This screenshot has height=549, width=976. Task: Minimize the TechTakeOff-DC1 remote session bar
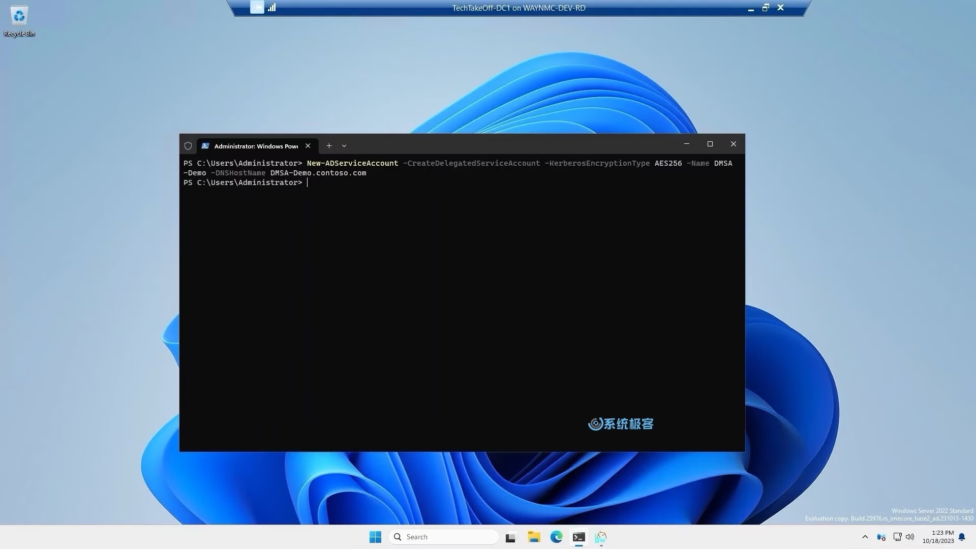point(751,8)
